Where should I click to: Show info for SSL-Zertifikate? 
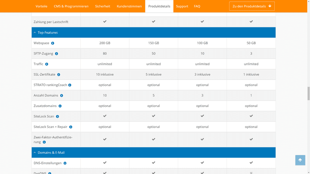coord(59,75)
